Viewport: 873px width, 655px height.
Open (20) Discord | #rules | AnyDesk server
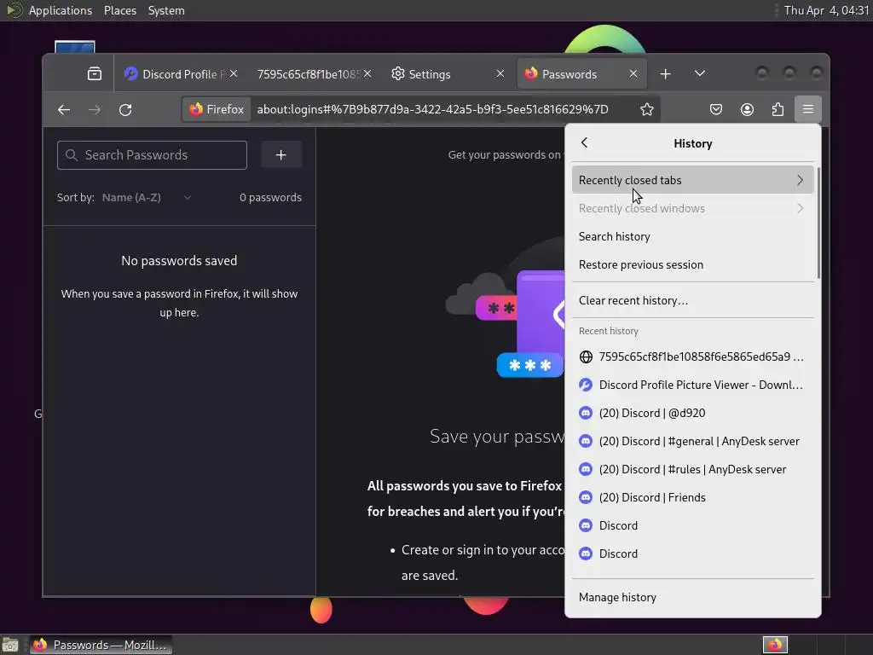pos(692,470)
